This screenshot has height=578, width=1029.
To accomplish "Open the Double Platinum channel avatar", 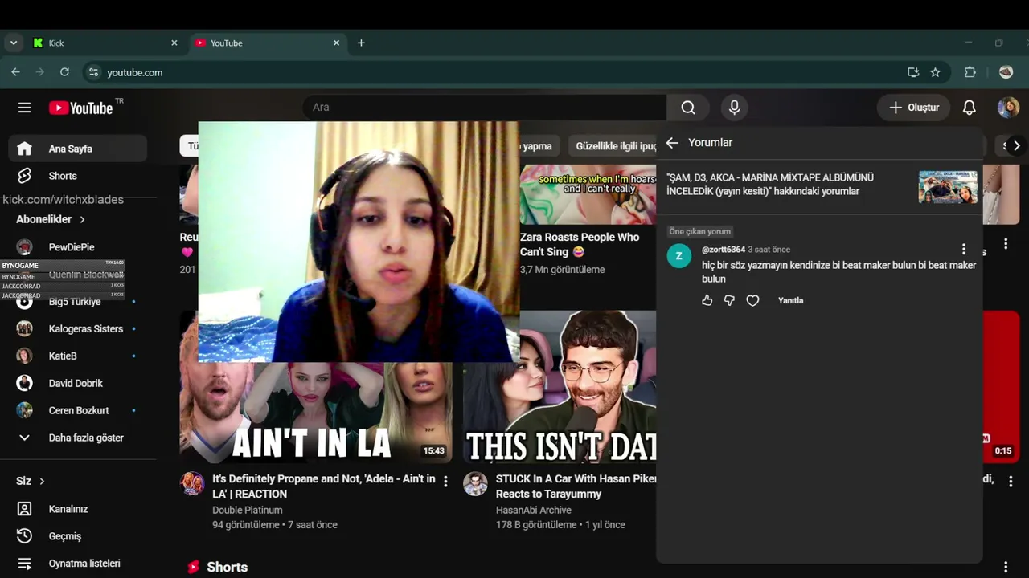I will (192, 483).
